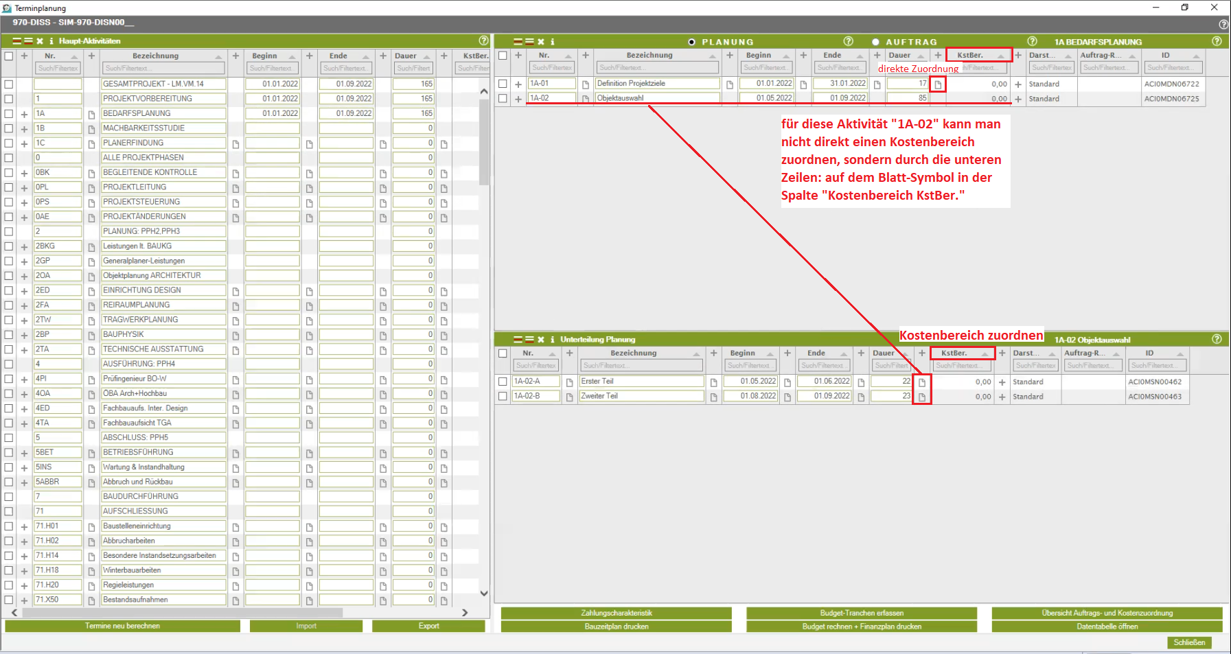Open help for the Haupt-Aktivitäten panel
The image size is (1231, 654).
[483, 41]
